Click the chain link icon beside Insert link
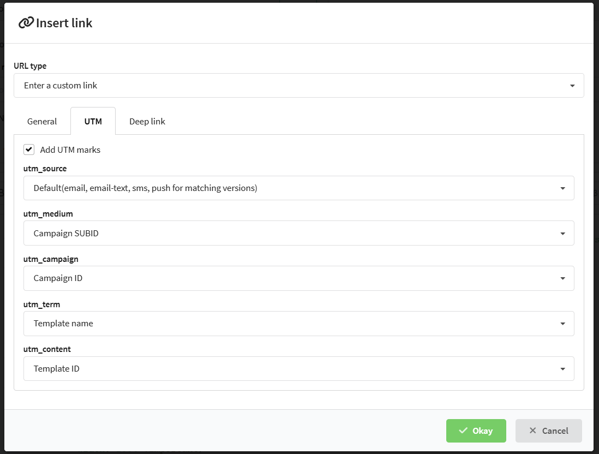599x454 pixels. (26, 23)
